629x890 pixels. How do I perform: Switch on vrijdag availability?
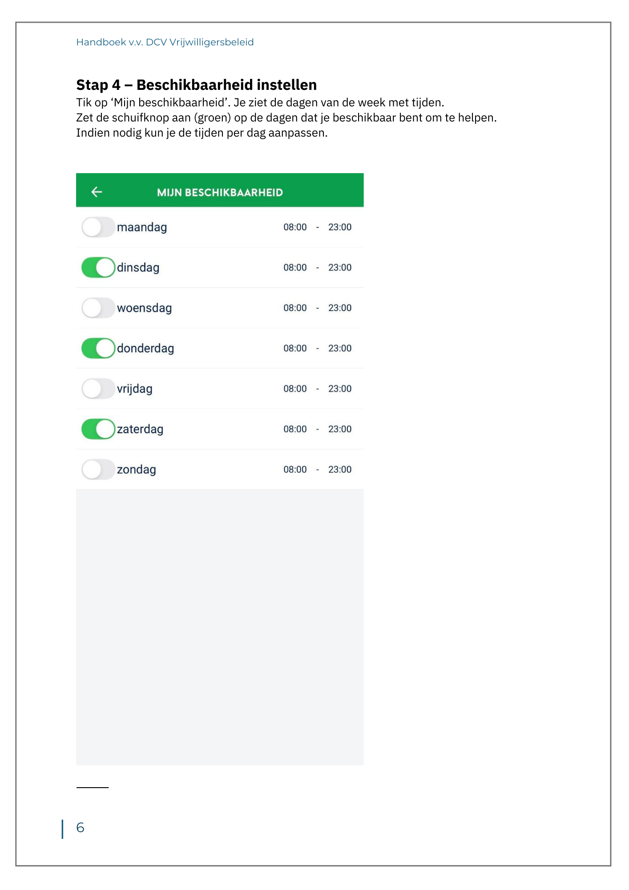pyautogui.click(x=98, y=389)
